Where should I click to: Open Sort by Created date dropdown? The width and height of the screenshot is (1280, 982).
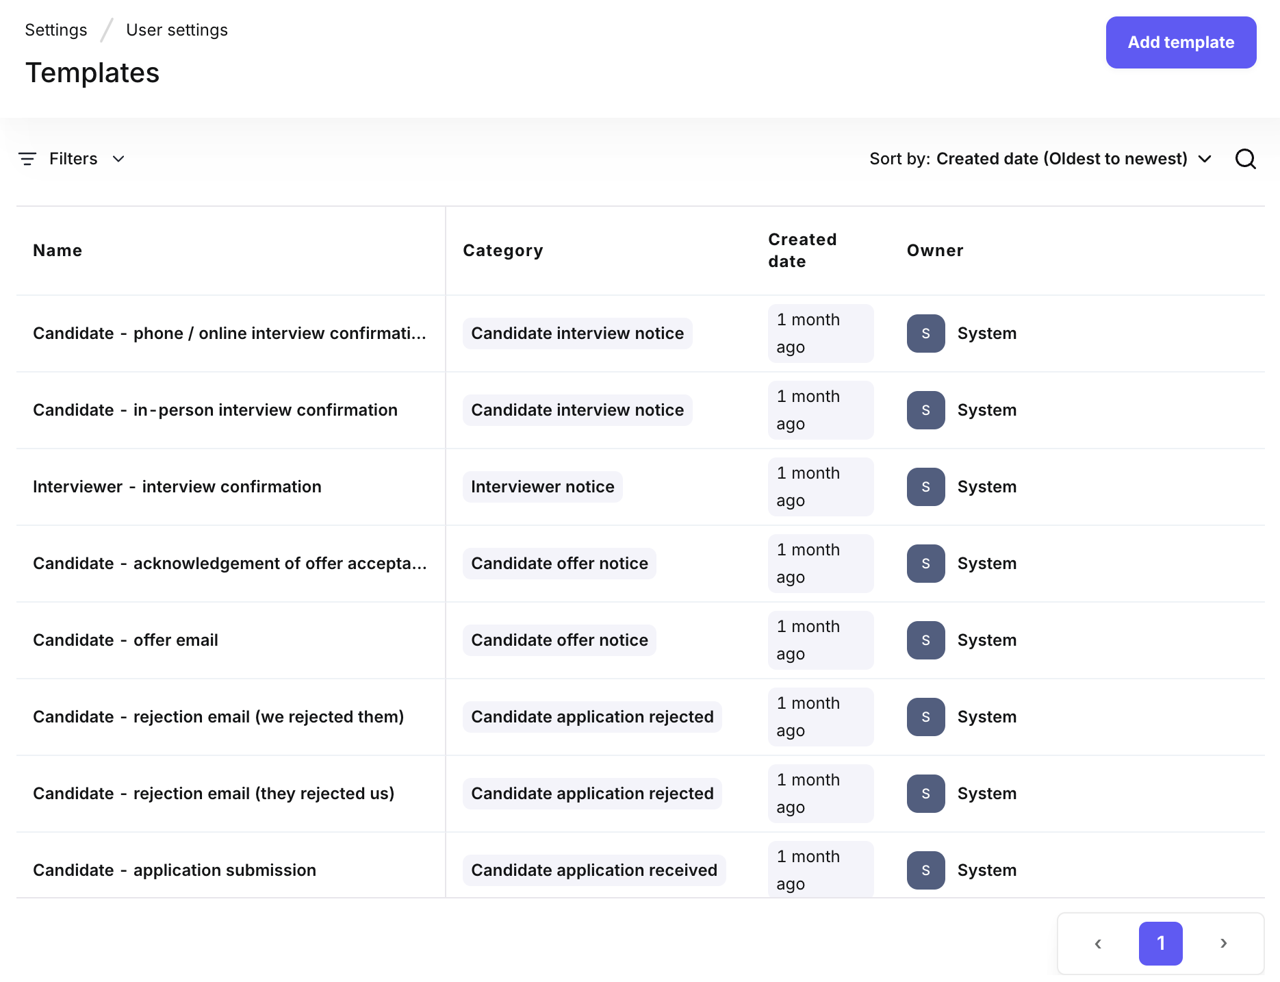(1061, 159)
